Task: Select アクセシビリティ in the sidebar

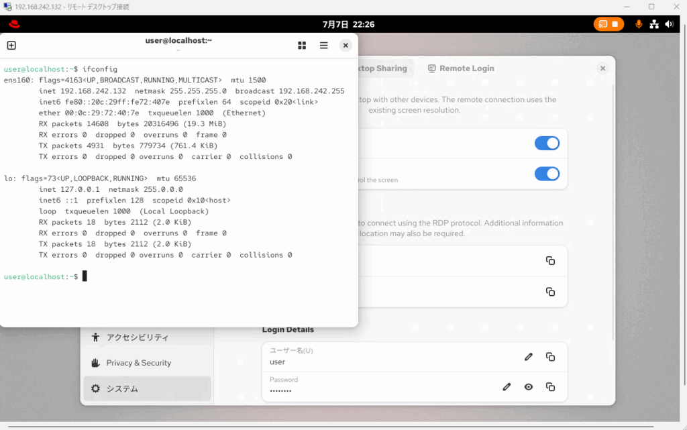Action: click(x=138, y=337)
